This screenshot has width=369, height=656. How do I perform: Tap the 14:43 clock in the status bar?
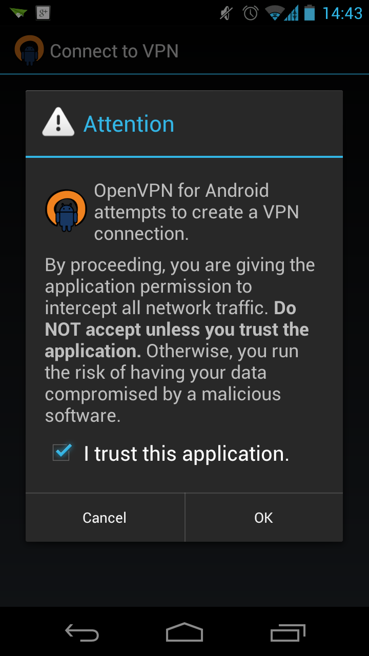(342, 13)
